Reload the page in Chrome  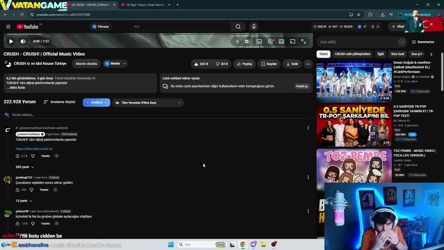22,15
